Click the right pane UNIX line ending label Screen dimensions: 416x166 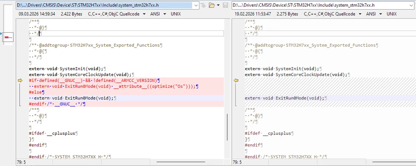click(391, 14)
